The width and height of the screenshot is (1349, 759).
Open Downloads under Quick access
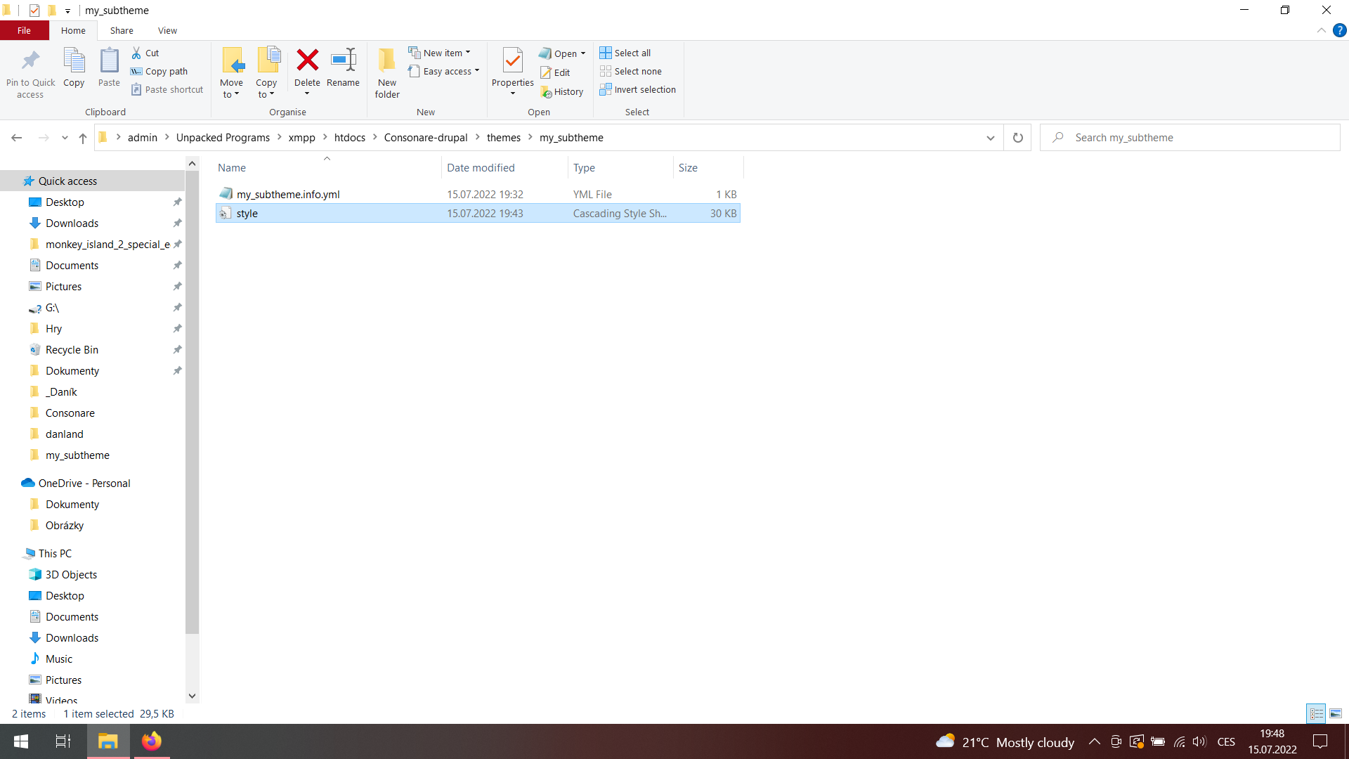click(72, 223)
